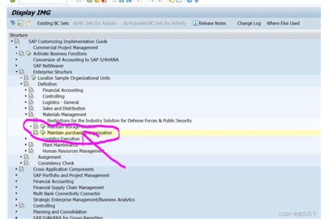Execute the Maintain storage location activity
The width and height of the screenshot is (321, 219).
43,126
